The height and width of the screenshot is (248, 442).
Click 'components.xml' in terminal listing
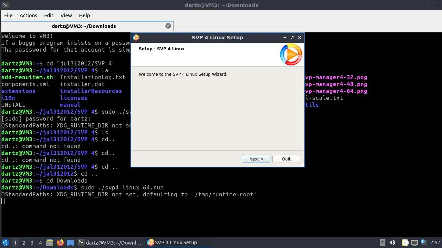pyautogui.click(x=26, y=84)
